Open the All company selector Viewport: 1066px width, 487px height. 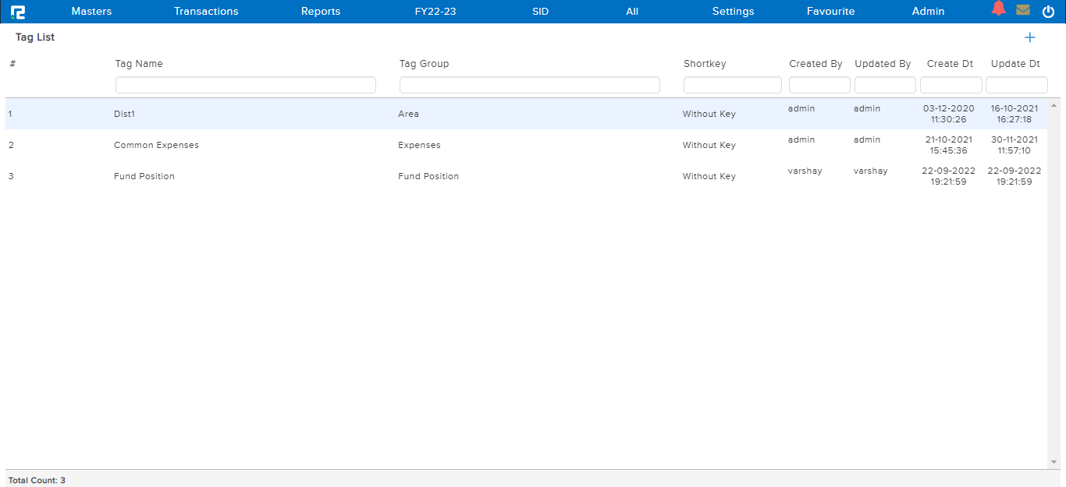pyautogui.click(x=631, y=11)
